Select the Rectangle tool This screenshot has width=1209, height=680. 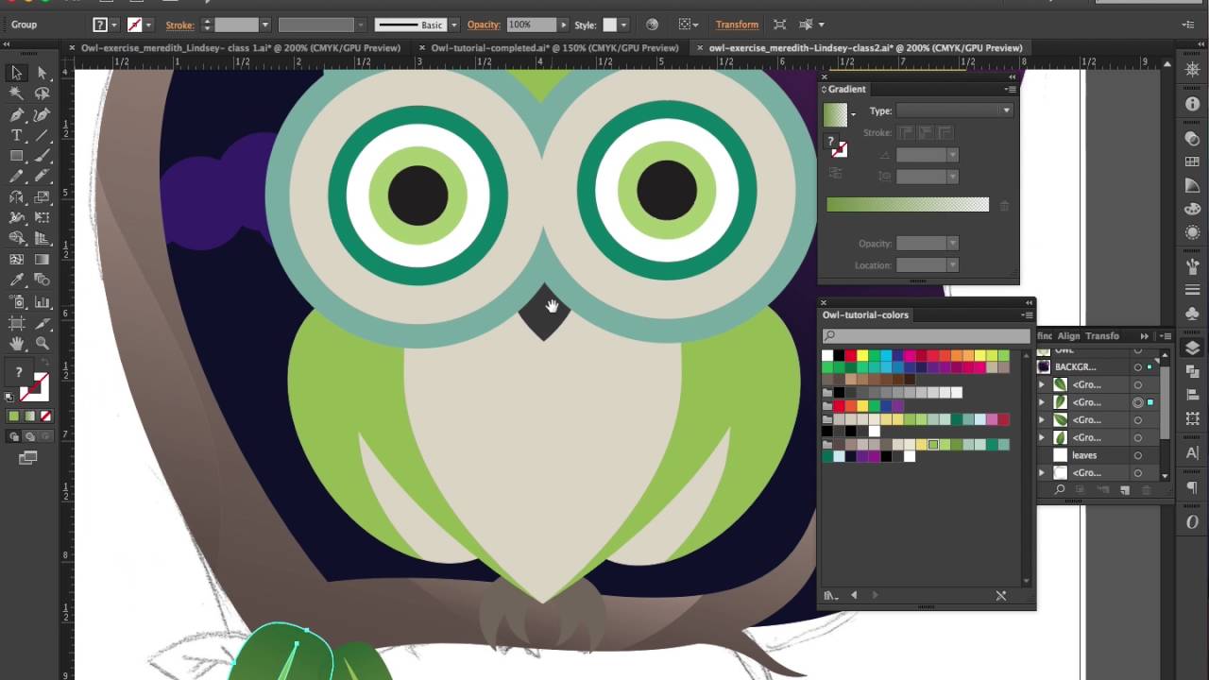pos(17,156)
